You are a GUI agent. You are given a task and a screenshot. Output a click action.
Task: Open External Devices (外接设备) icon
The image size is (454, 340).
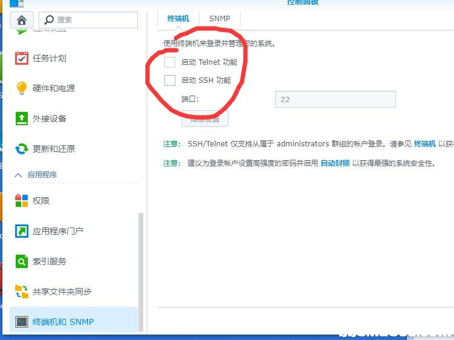pyautogui.click(x=22, y=119)
